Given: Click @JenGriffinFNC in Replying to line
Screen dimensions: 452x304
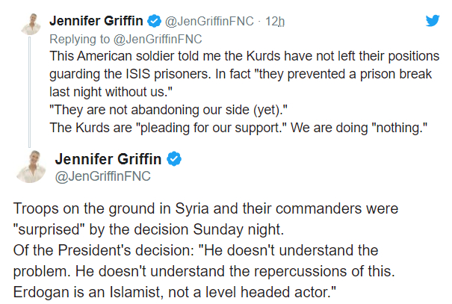Looking at the screenshot, I should (x=158, y=39).
